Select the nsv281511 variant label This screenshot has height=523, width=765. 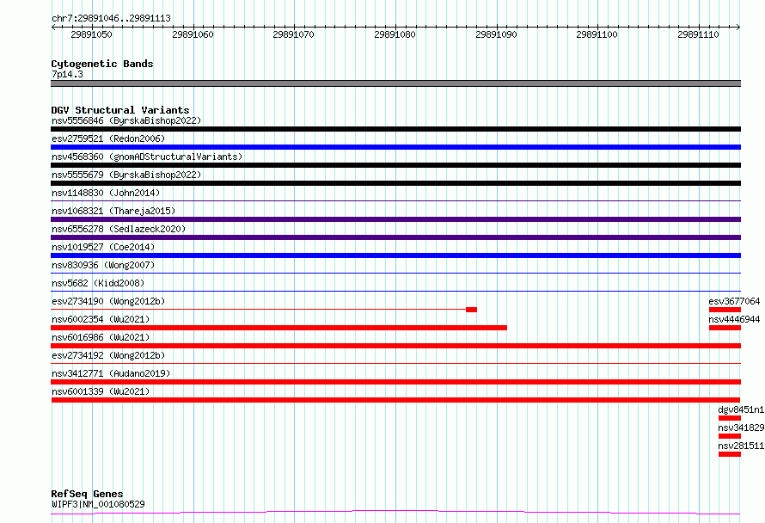coord(741,446)
